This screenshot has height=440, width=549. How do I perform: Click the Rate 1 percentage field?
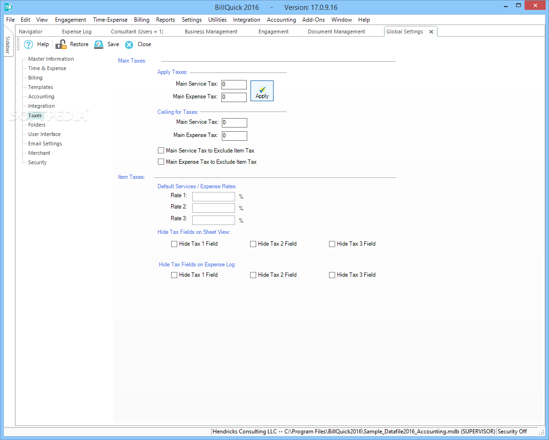click(213, 197)
